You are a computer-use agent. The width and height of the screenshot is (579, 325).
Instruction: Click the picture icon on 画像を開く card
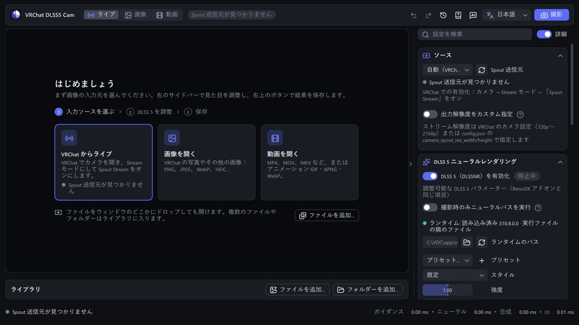[172, 138]
